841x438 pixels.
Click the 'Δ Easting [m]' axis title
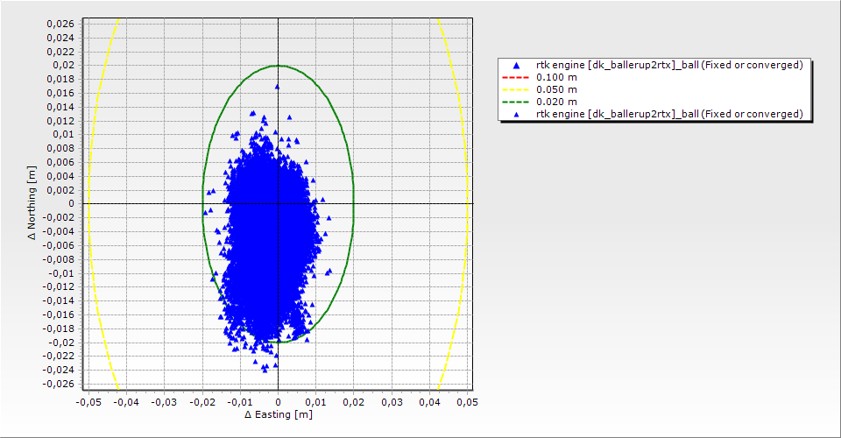pos(279,414)
